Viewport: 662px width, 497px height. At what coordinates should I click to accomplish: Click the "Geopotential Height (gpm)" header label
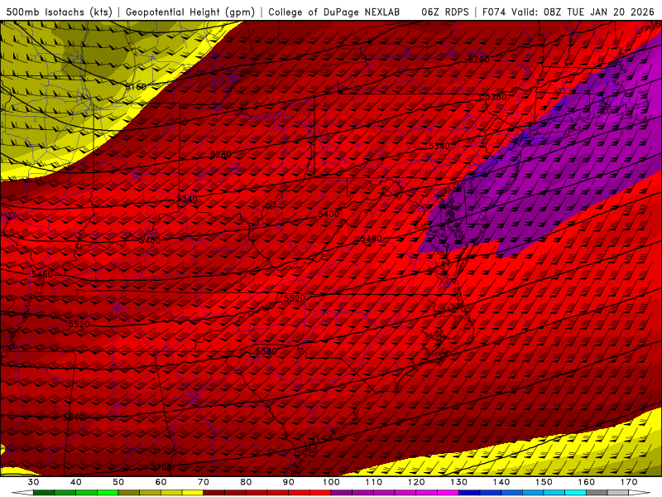tap(190, 12)
